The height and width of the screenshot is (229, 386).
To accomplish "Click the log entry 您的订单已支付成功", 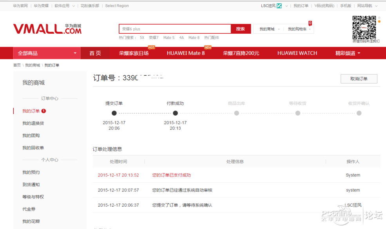I will click(x=172, y=175).
